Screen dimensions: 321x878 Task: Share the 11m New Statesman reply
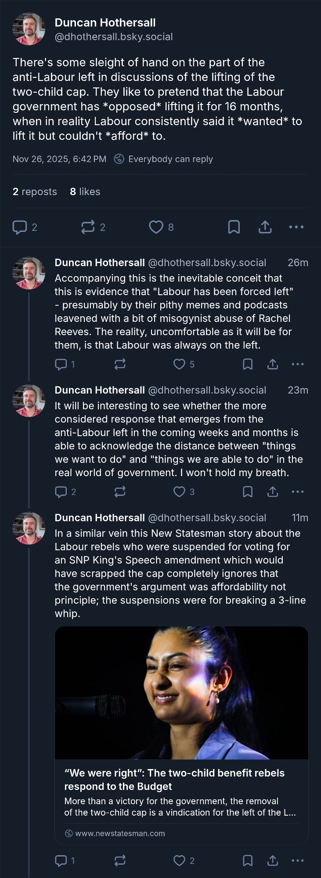point(273,860)
